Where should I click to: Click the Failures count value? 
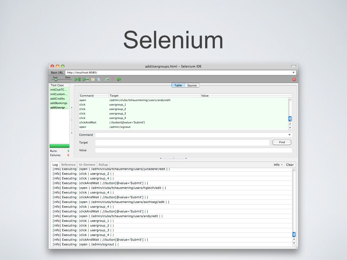click(68, 155)
